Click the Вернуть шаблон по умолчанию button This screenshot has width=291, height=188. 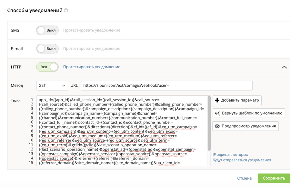pos(249,113)
